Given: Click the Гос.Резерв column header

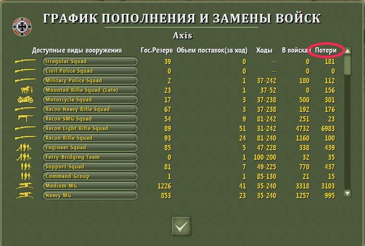Looking at the screenshot, I should (157, 50).
